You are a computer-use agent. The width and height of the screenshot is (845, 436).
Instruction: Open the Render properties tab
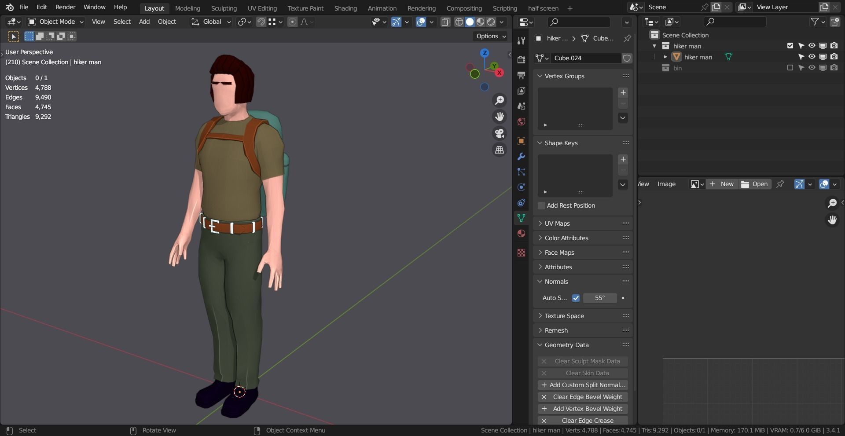click(522, 60)
